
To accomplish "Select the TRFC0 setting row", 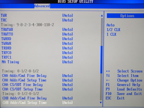I will (37, 53).
